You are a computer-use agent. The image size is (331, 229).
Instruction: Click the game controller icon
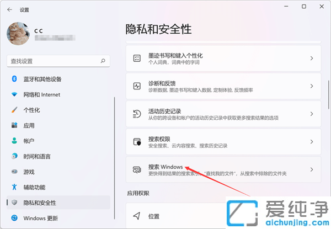[x=14, y=172]
